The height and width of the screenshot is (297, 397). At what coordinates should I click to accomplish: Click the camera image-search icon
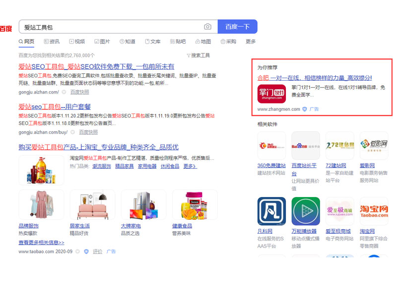pos(207,27)
